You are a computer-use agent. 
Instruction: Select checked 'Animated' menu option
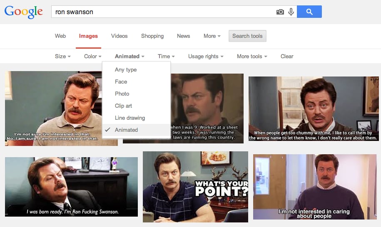(x=136, y=130)
